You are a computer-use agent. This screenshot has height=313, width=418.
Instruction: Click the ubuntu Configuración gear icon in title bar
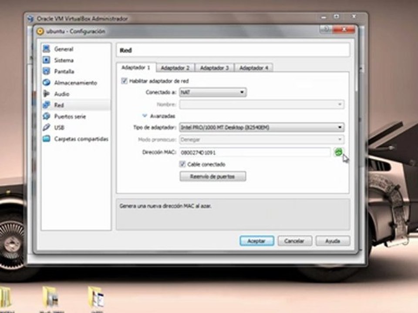click(x=40, y=31)
